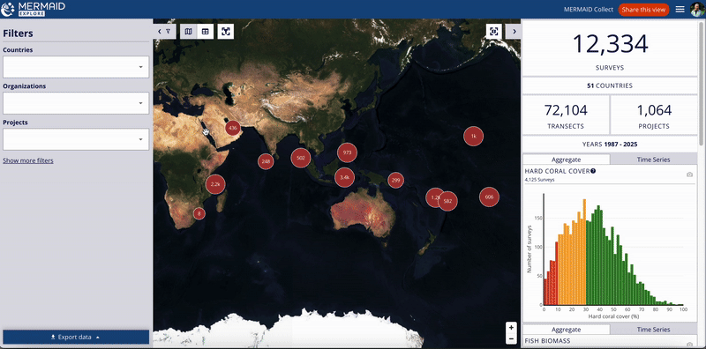
Task: Click the Hard Coral Cover help icon
Action: [593, 171]
